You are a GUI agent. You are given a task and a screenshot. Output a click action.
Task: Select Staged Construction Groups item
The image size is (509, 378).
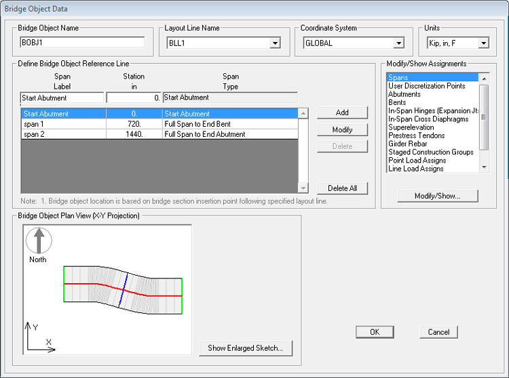(x=431, y=152)
